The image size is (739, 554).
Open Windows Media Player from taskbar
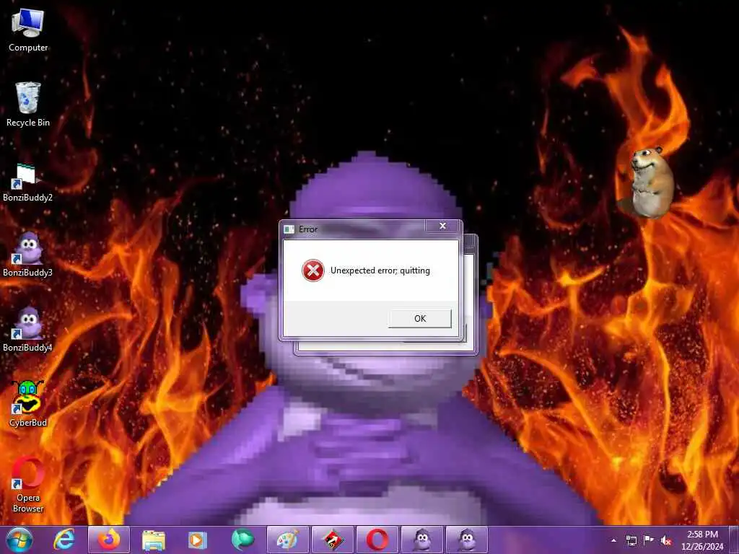[x=198, y=540]
